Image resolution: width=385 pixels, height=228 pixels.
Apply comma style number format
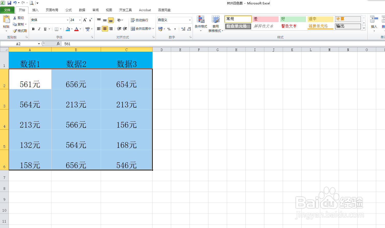coord(175,29)
